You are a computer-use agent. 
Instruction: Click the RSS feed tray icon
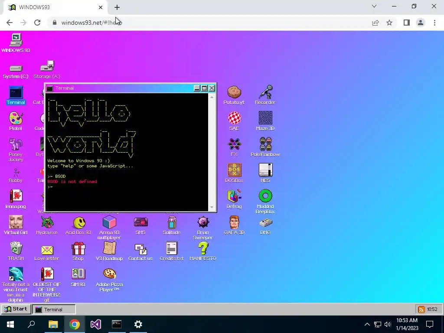tap(421, 310)
